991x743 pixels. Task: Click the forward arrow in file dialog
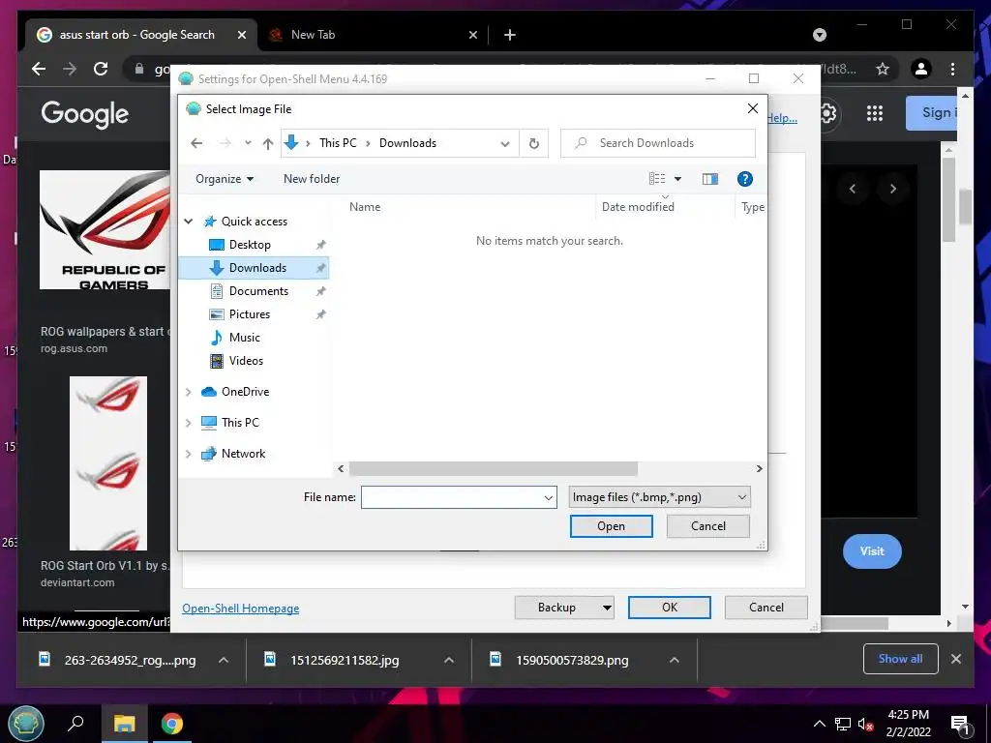point(225,143)
